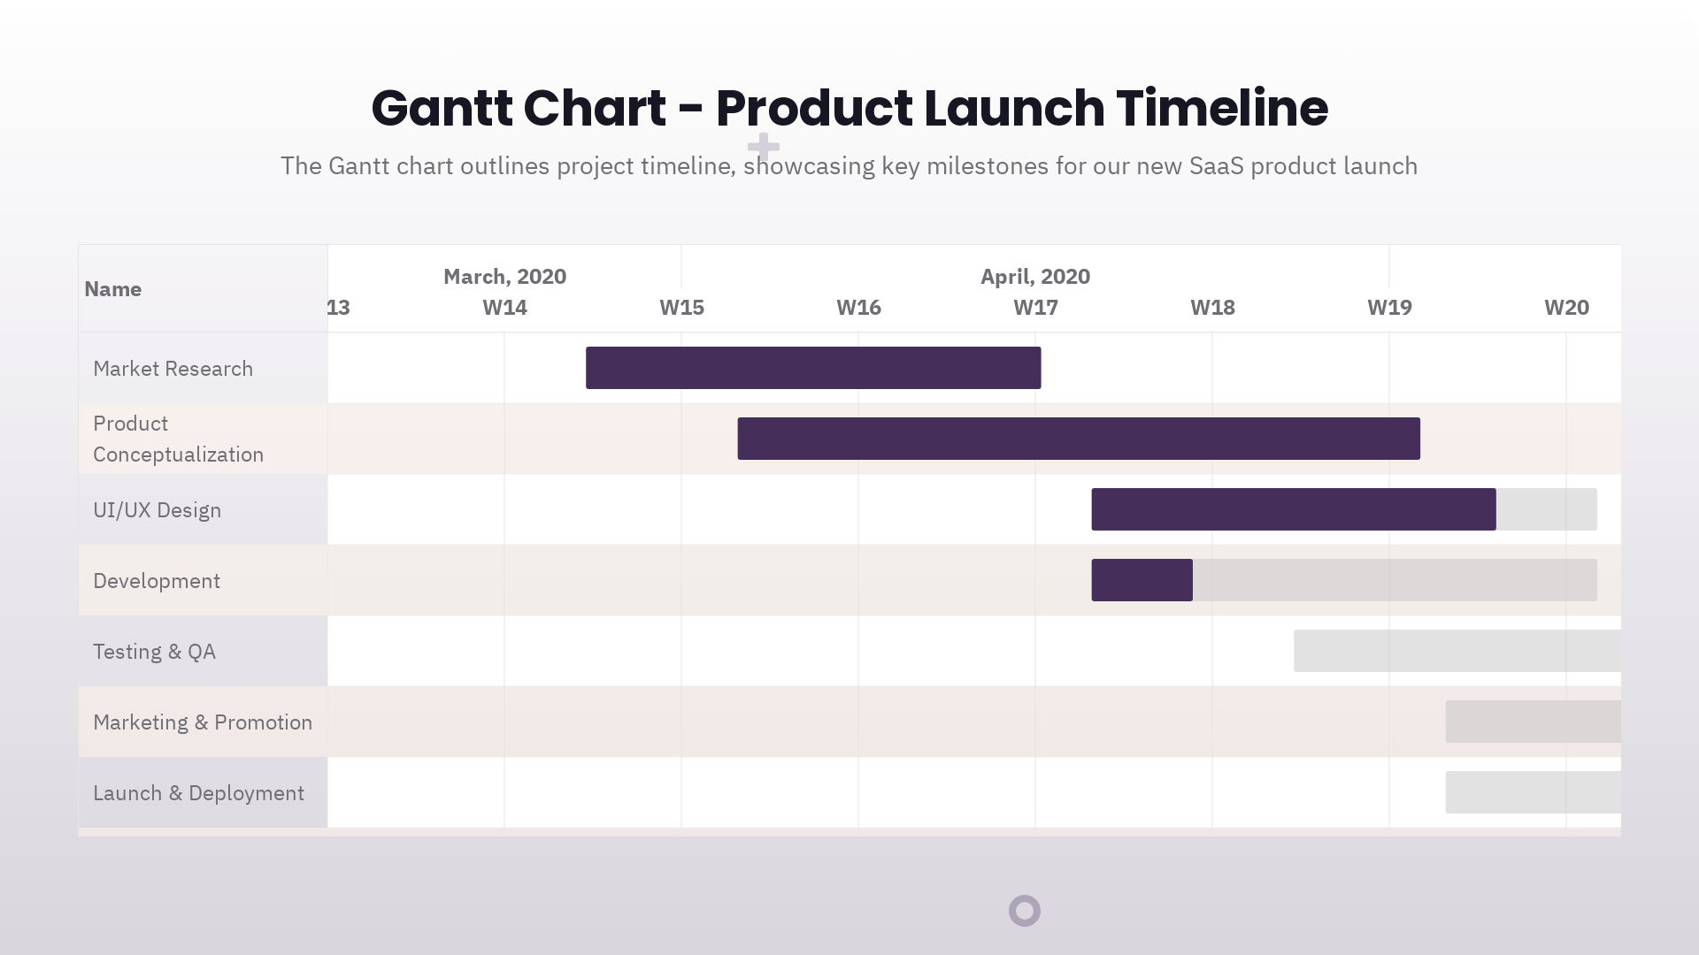Click the plus icon below the title

763,146
